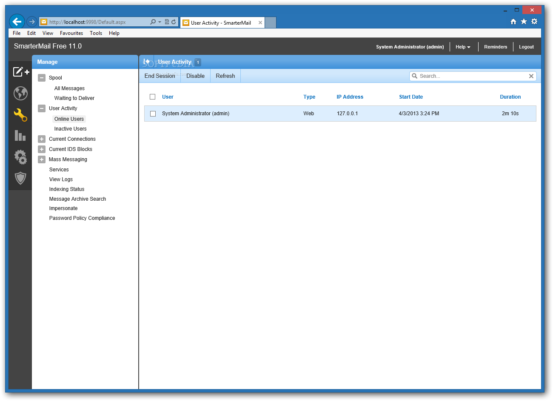Screen dimensions: 553x401
Task: Open View Logs
Action: click(61, 179)
